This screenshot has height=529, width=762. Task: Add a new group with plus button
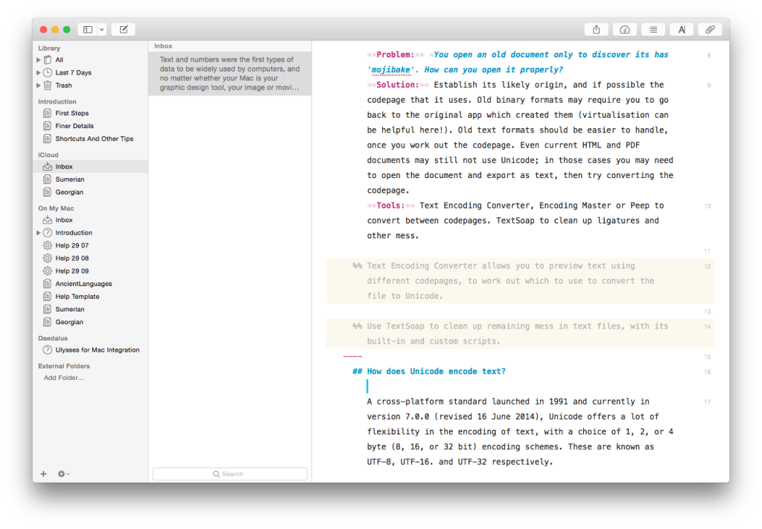43,474
